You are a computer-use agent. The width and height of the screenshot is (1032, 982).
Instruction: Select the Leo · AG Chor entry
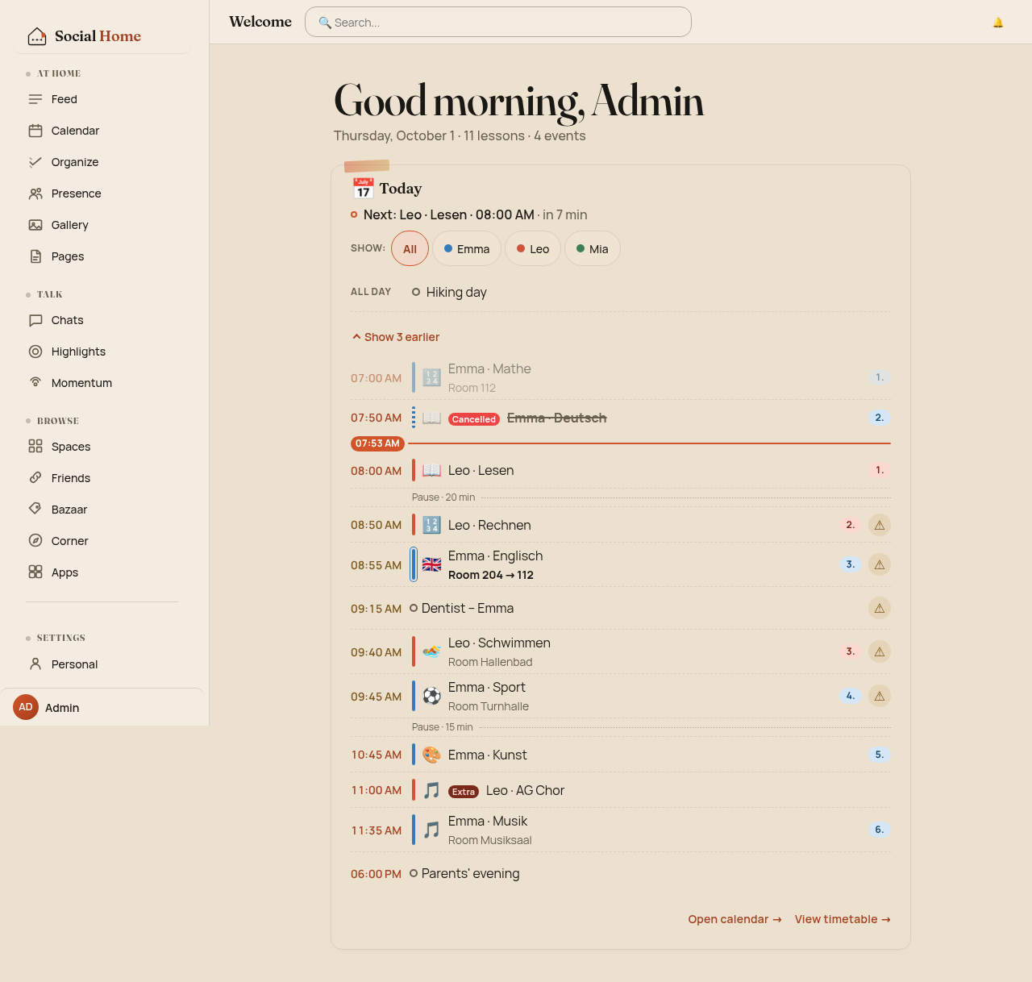[x=621, y=790]
